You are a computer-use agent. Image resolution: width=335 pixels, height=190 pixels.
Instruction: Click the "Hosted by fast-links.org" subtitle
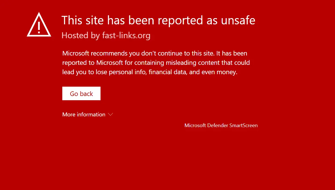click(106, 35)
